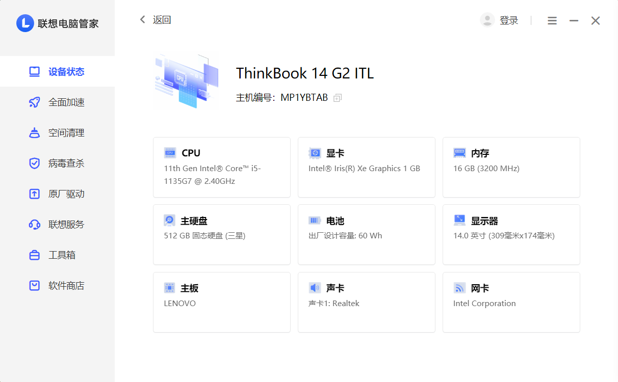Switch to 软件商店 sidebar tab
The image size is (618, 382).
click(x=57, y=286)
